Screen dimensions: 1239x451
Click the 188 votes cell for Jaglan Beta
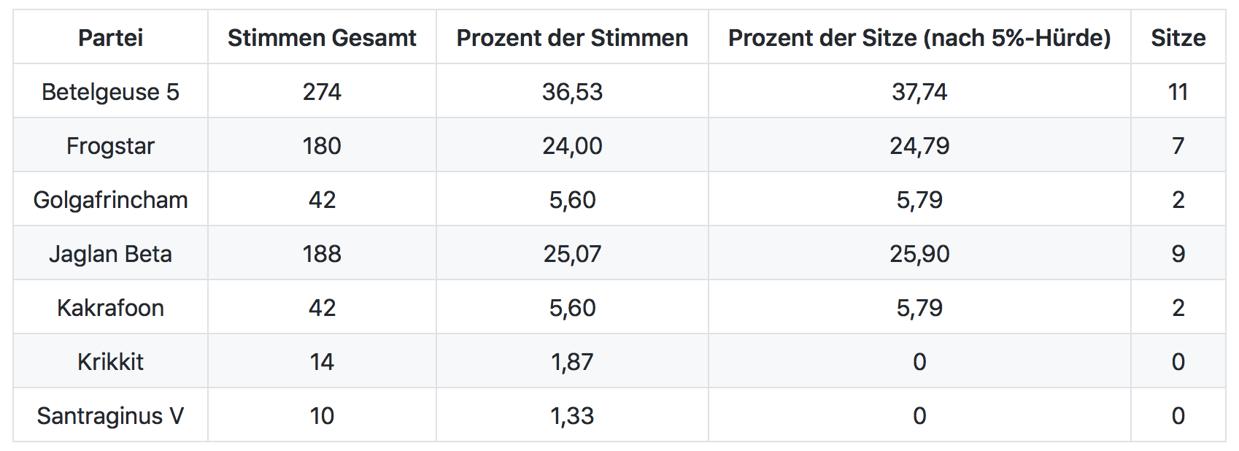[x=322, y=254]
